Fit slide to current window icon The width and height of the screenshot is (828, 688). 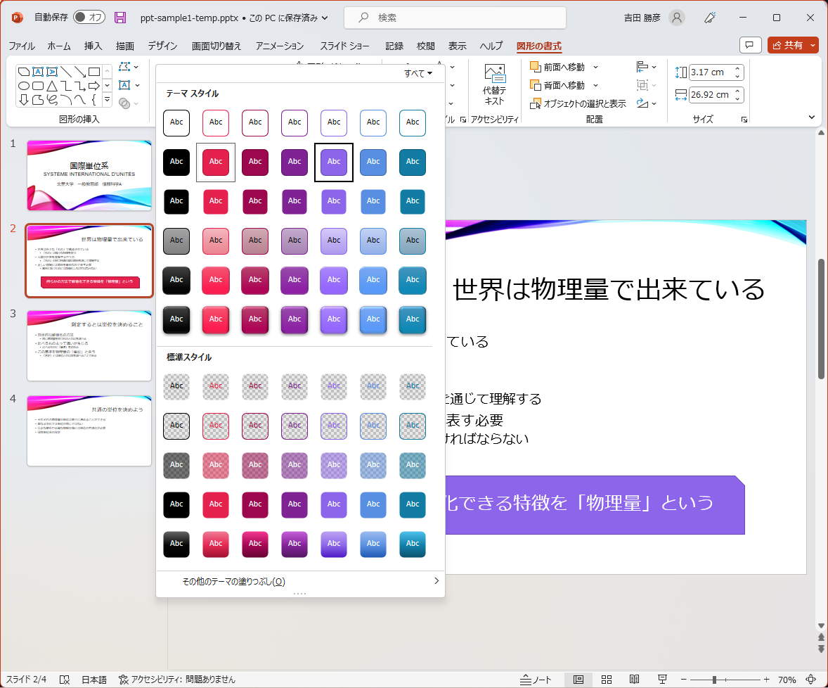point(810,680)
